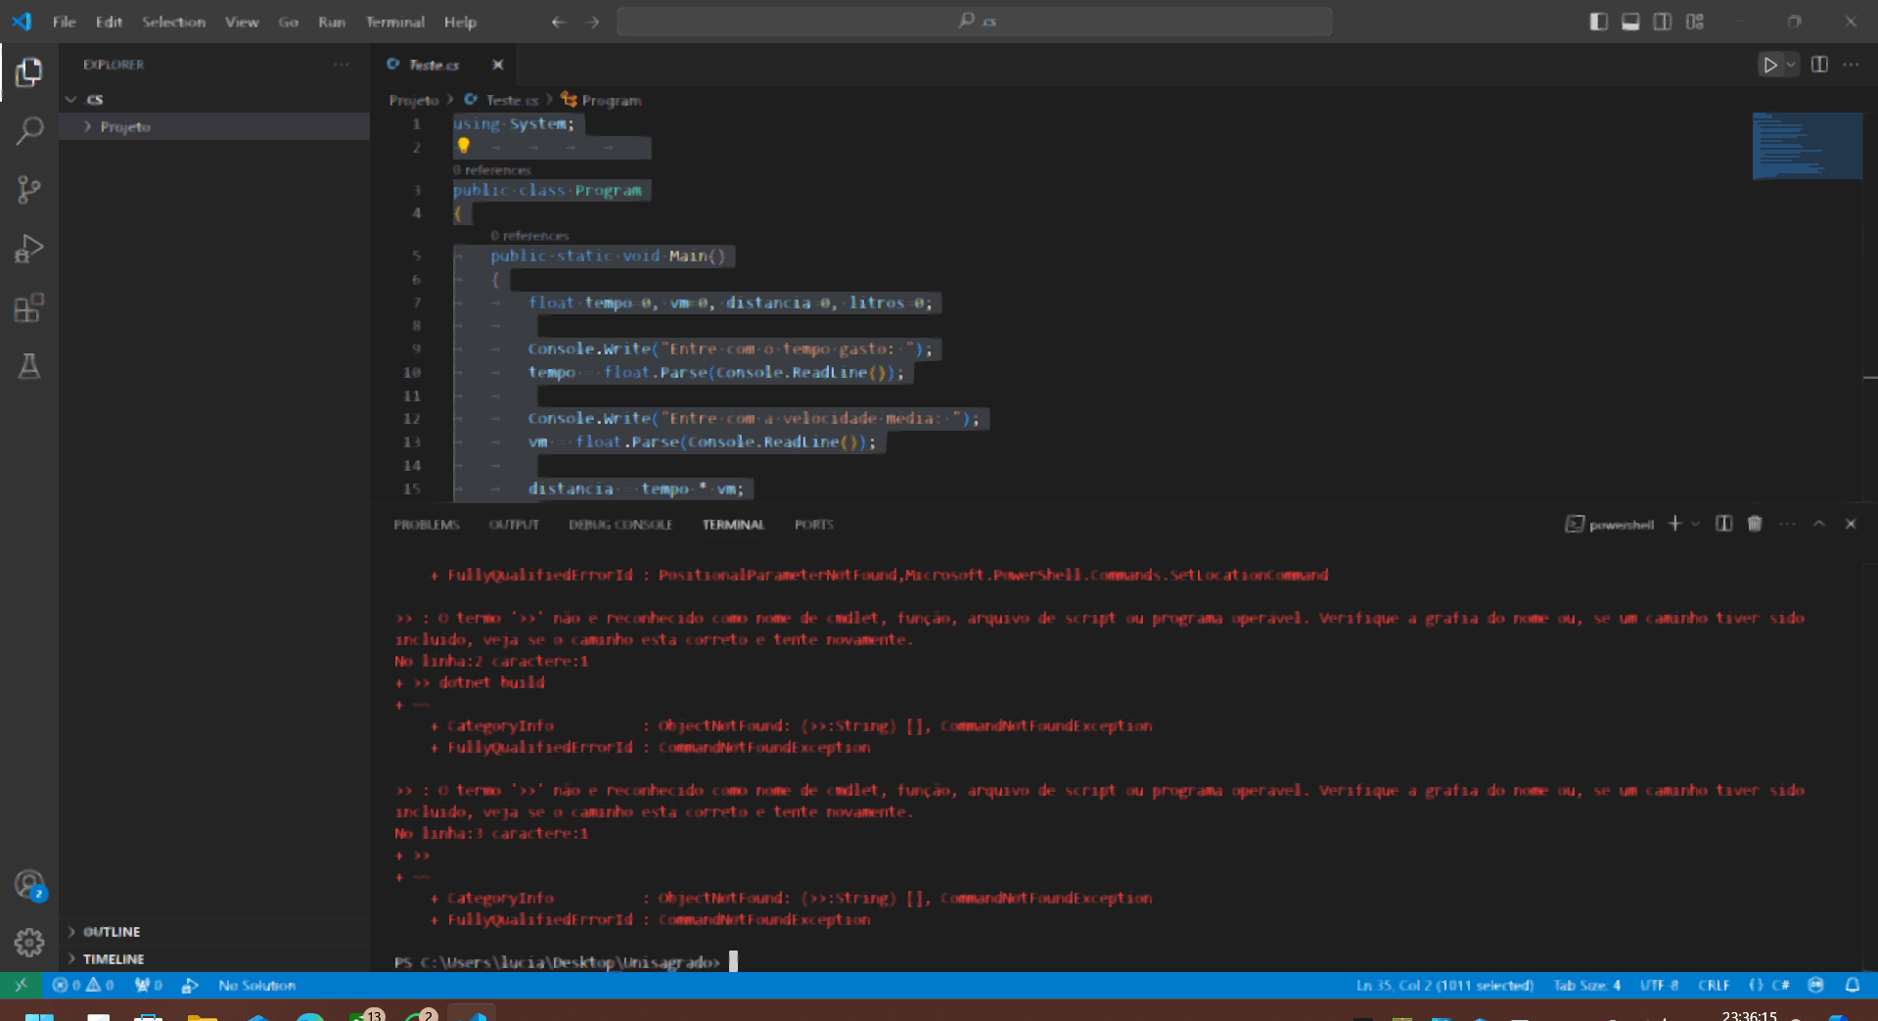Kill terminal with the trash icon

coord(1755,524)
